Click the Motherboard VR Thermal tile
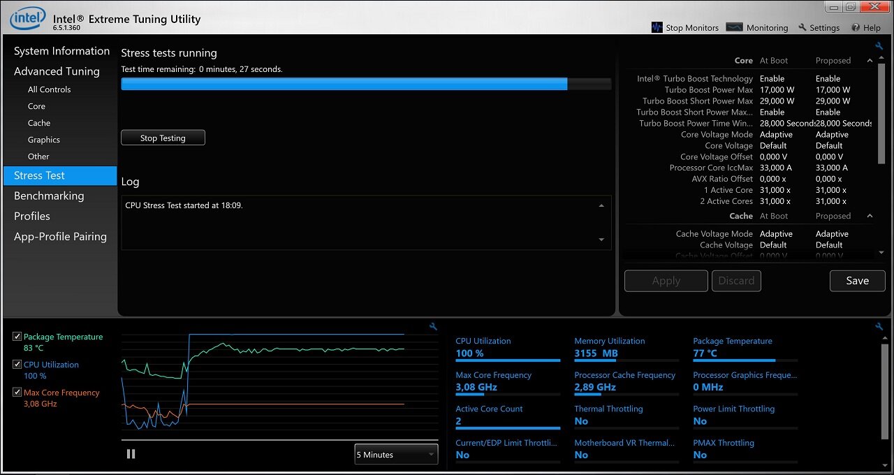This screenshot has height=475, width=894. pos(626,449)
